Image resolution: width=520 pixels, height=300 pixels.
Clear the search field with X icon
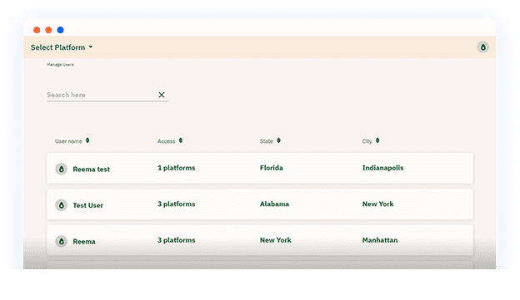point(162,95)
